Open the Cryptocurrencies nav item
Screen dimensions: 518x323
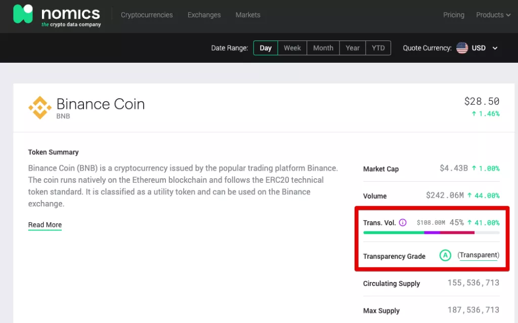click(x=147, y=15)
